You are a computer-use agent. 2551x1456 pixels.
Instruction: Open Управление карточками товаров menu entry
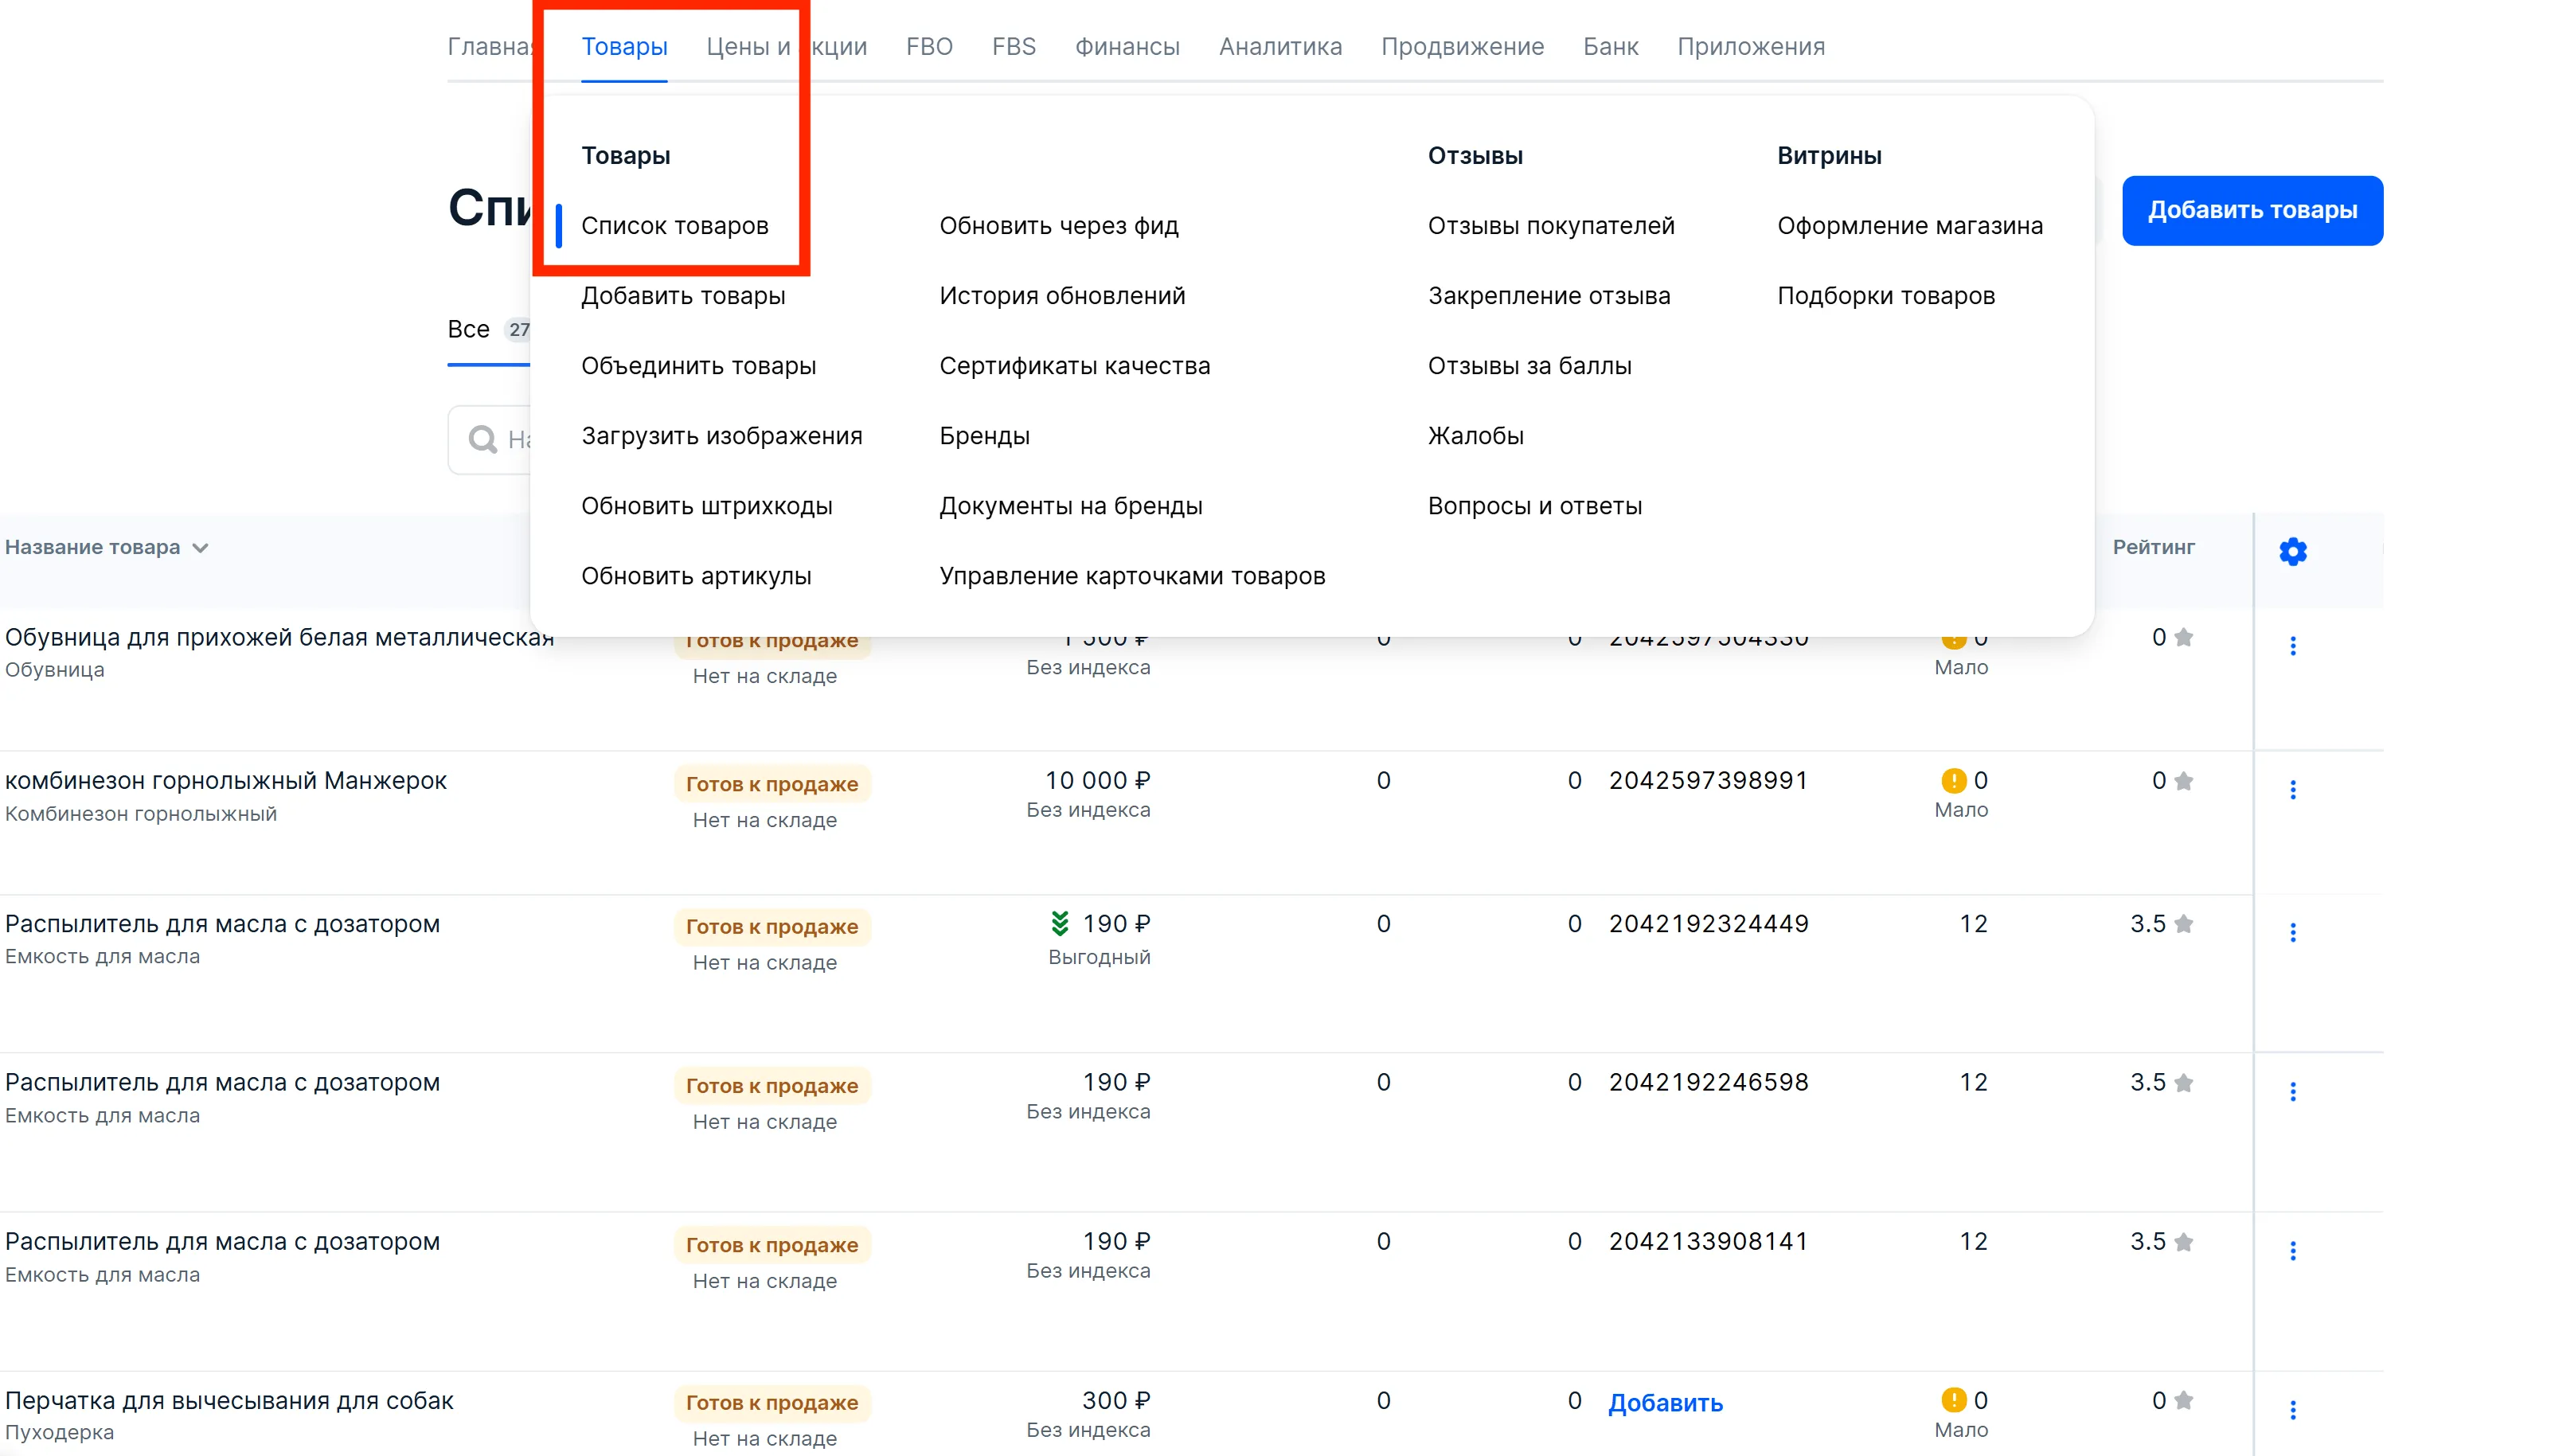1131,576
